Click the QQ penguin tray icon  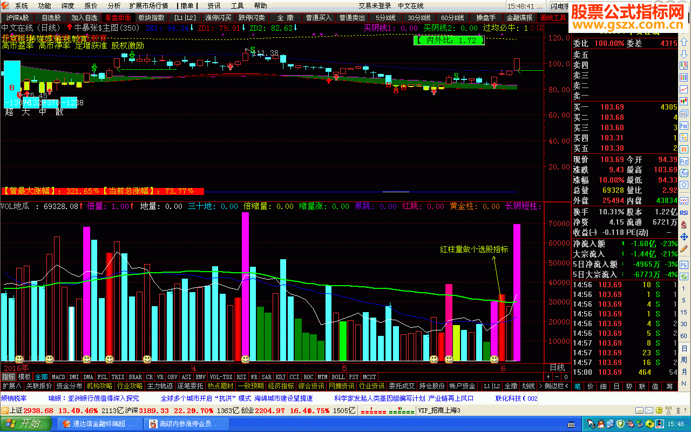click(601, 424)
